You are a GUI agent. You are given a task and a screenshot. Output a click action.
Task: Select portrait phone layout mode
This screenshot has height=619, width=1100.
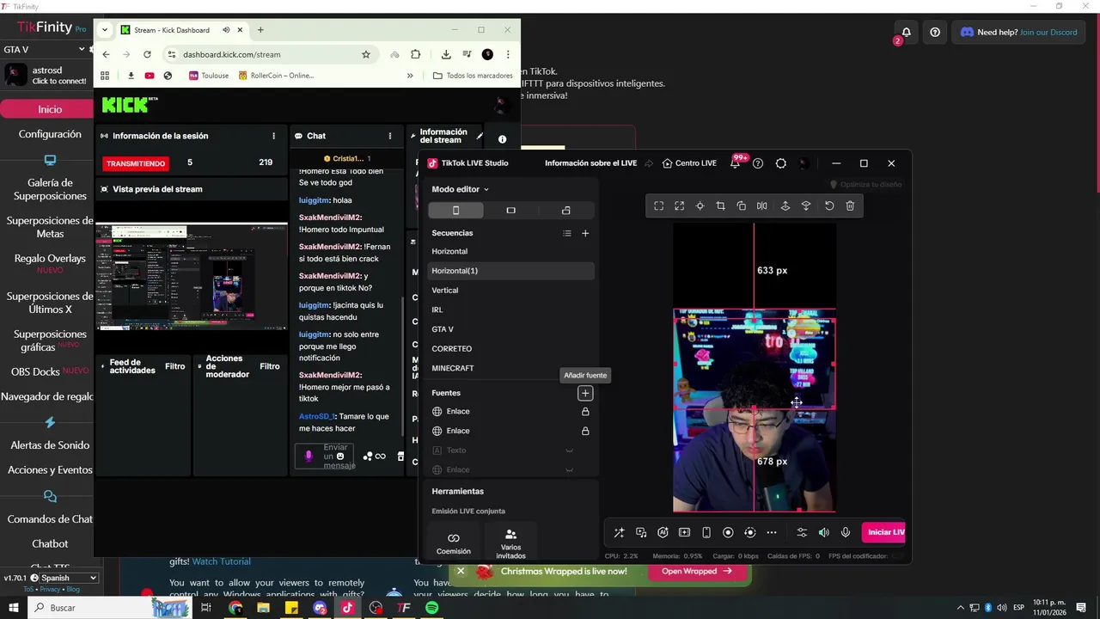point(455,211)
